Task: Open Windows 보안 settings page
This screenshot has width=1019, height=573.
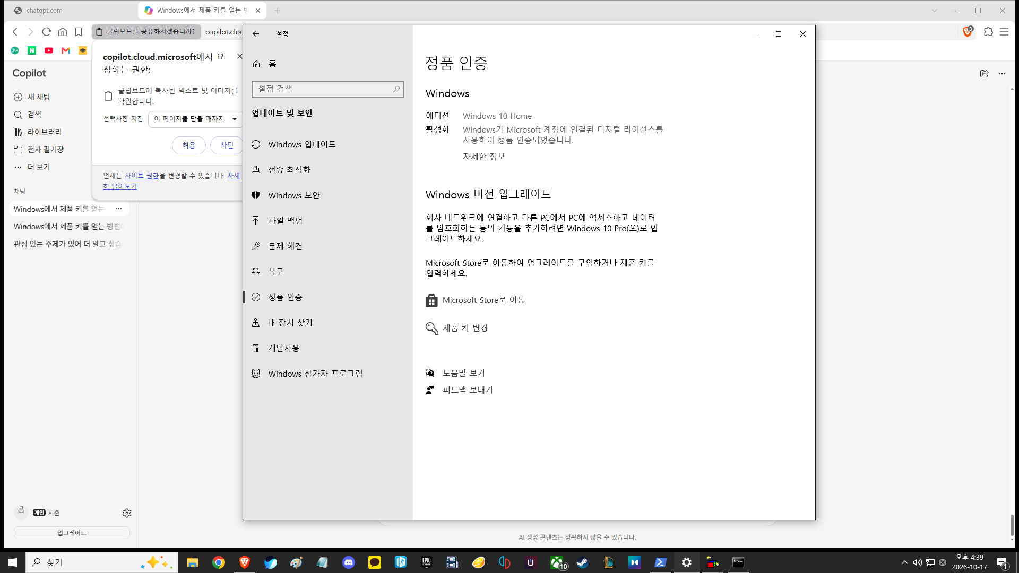Action: pyautogui.click(x=327, y=195)
